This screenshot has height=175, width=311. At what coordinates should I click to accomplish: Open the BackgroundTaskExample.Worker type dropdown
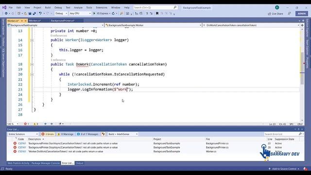[x=154, y=25]
